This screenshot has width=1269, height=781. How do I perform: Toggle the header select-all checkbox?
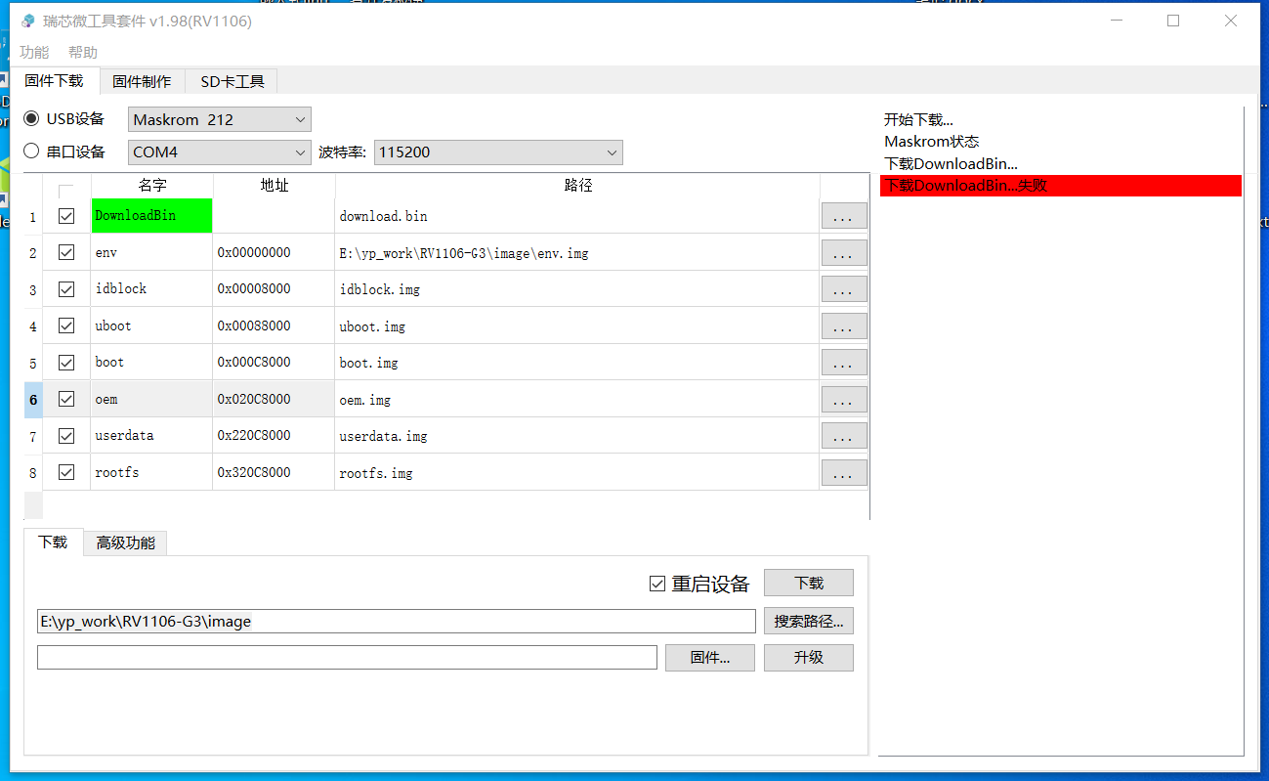point(66,191)
